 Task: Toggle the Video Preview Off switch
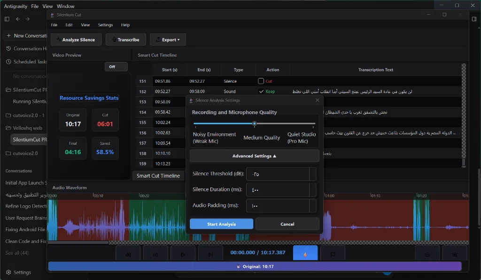(116, 67)
